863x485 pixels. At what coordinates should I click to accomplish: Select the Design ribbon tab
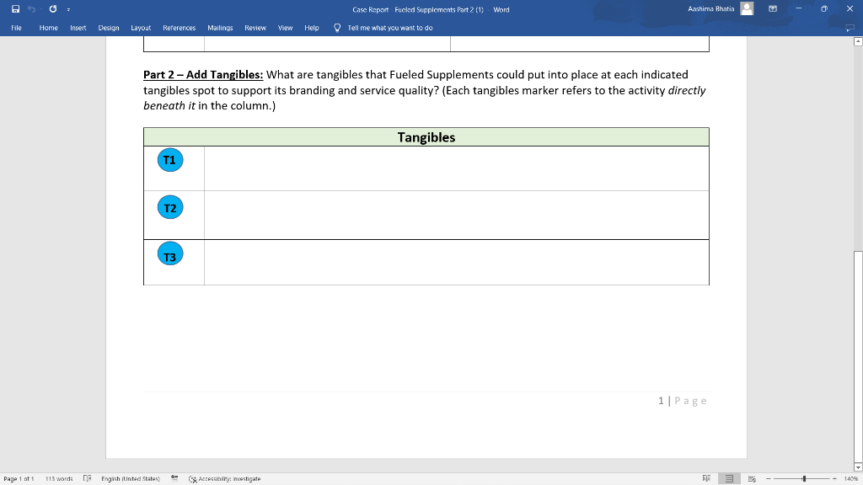tap(109, 28)
